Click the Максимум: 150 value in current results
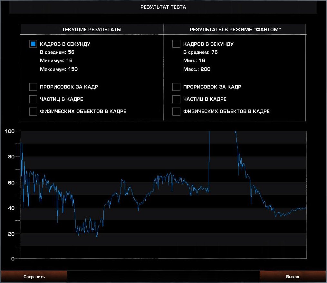 tap(59, 69)
